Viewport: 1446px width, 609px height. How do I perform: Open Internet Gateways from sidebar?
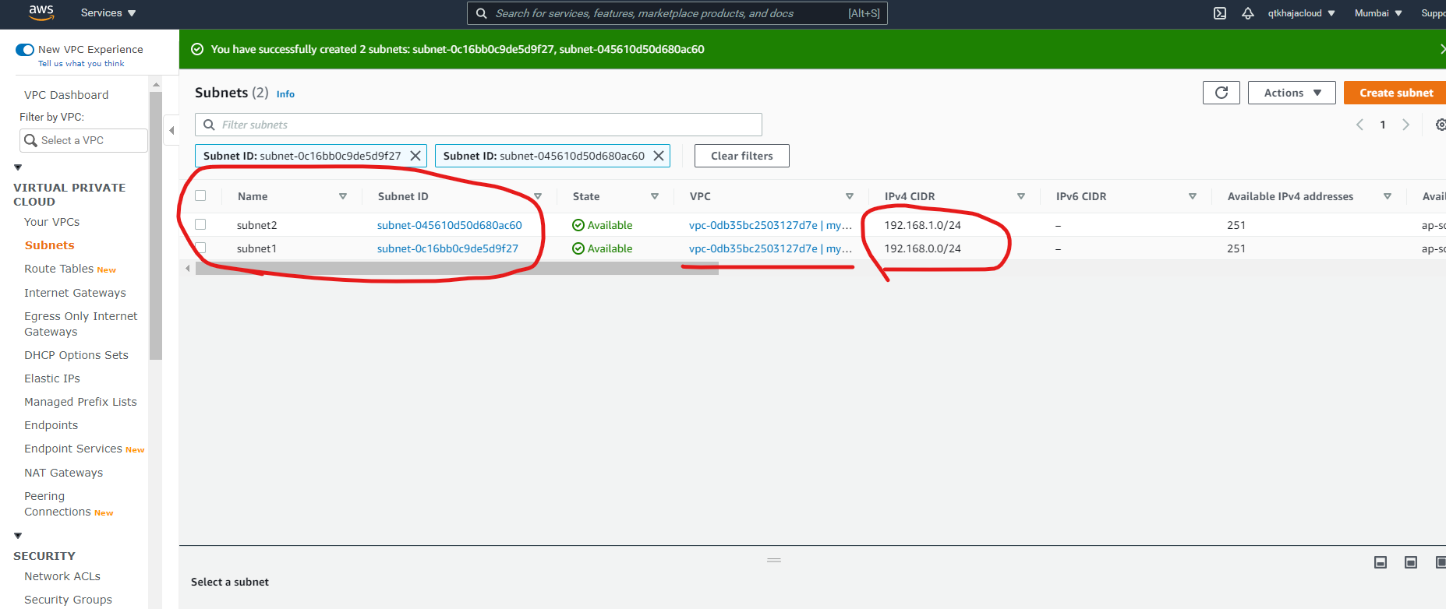coord(75,293)
